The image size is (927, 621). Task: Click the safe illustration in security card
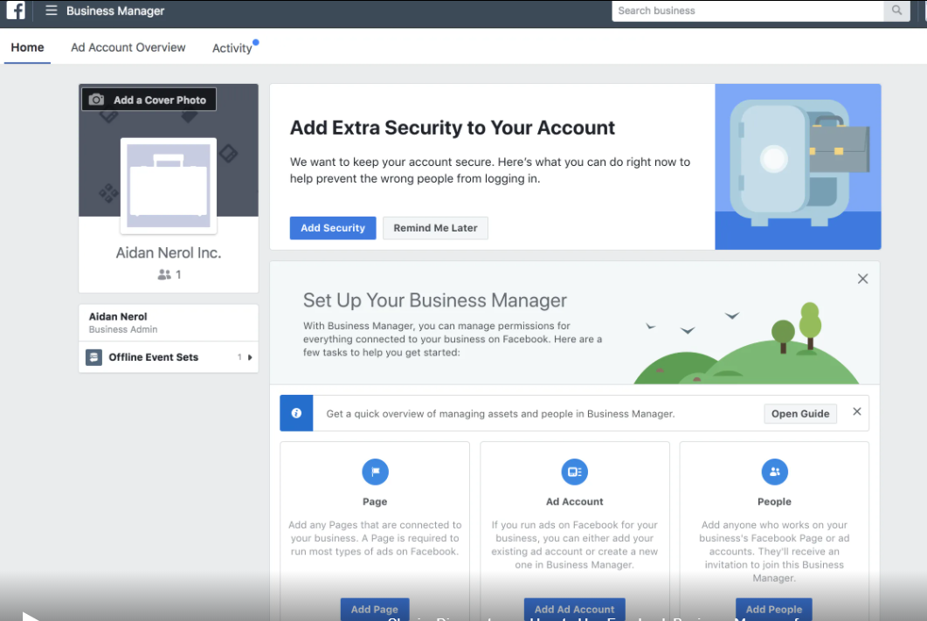798,166
